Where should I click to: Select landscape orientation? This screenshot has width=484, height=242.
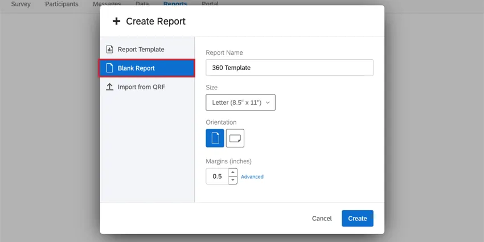point(235,138)
